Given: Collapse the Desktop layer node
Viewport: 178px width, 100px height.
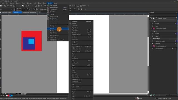Looking at the screenshot, I should point(151,44).
